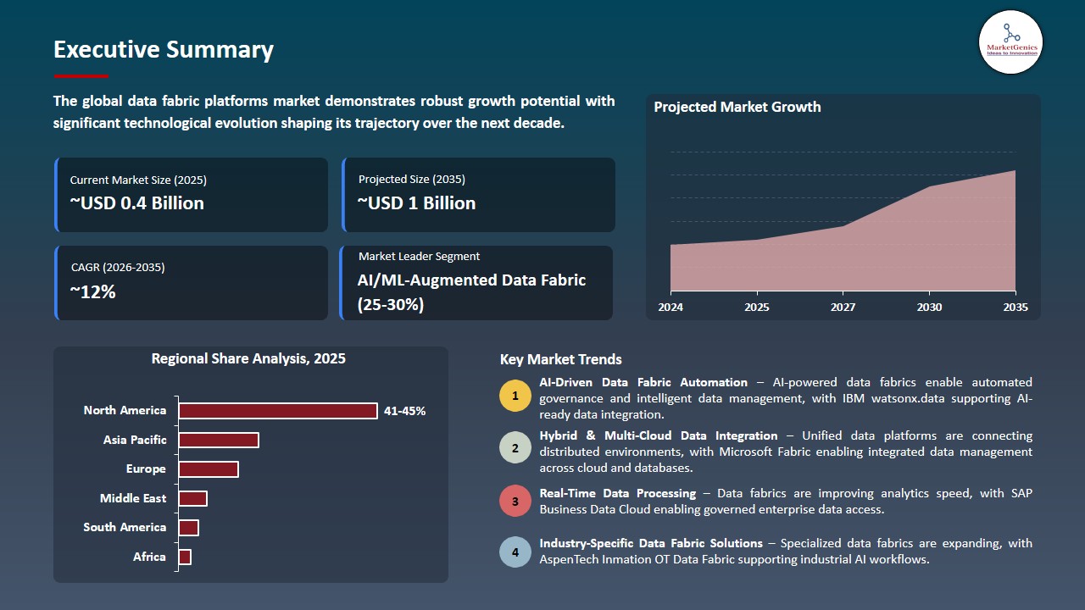Click the blue number 4 trend badge
The width and height of the screenshot is (1085, 610).
point(515,552)
